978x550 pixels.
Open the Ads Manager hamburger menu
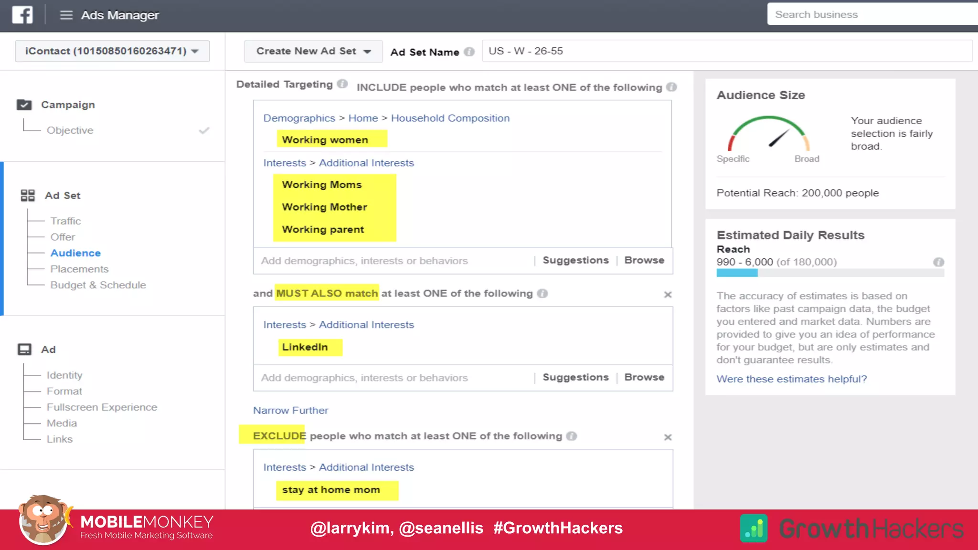[66, 15]
